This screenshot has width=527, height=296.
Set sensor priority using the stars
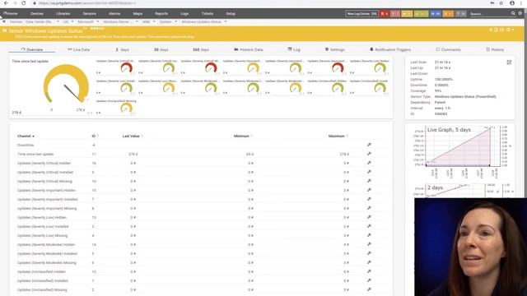click(x=97, y=29)
